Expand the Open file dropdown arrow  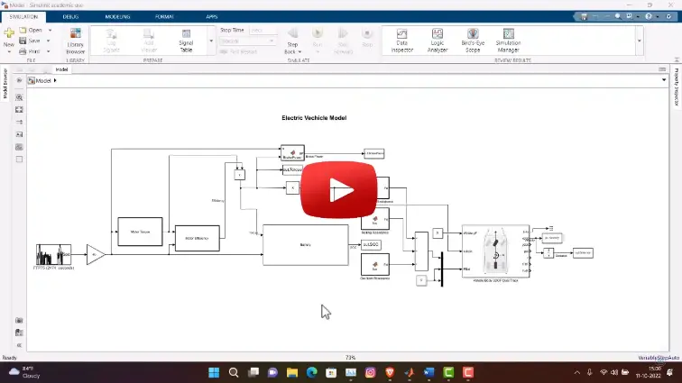49,30
